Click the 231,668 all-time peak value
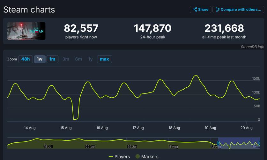Image resolution: width=267 pixels, height=160 pixels. [224, 28]
